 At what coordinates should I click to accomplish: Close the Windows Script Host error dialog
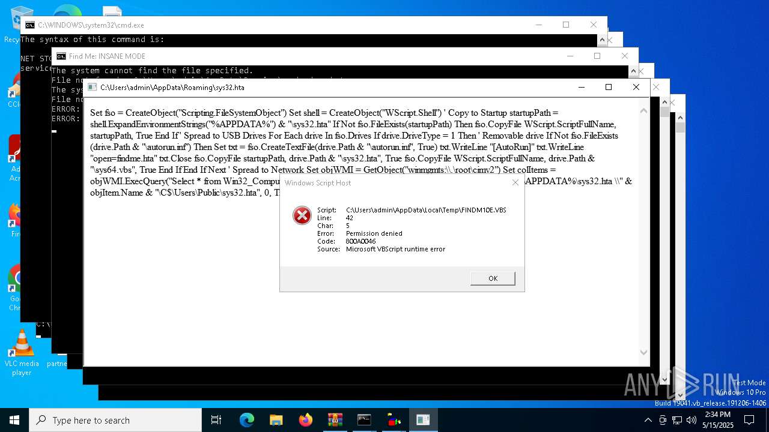point(515,182)
